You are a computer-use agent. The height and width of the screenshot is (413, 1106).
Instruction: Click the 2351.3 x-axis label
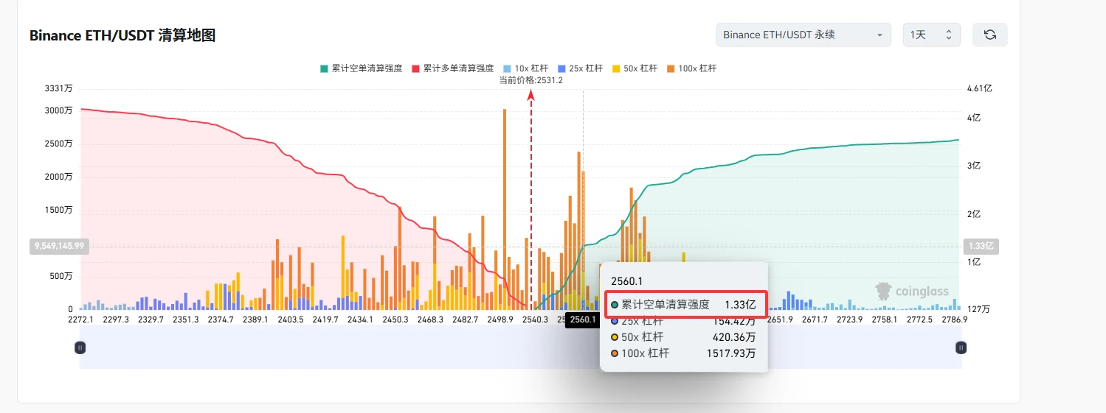[x=185, y=320]
